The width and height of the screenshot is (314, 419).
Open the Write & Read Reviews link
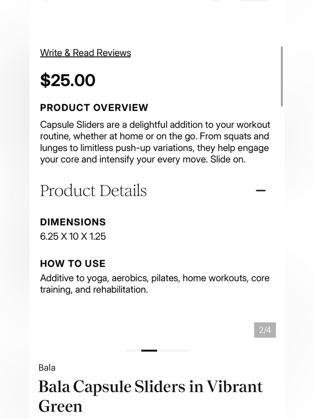pos(85,53)
